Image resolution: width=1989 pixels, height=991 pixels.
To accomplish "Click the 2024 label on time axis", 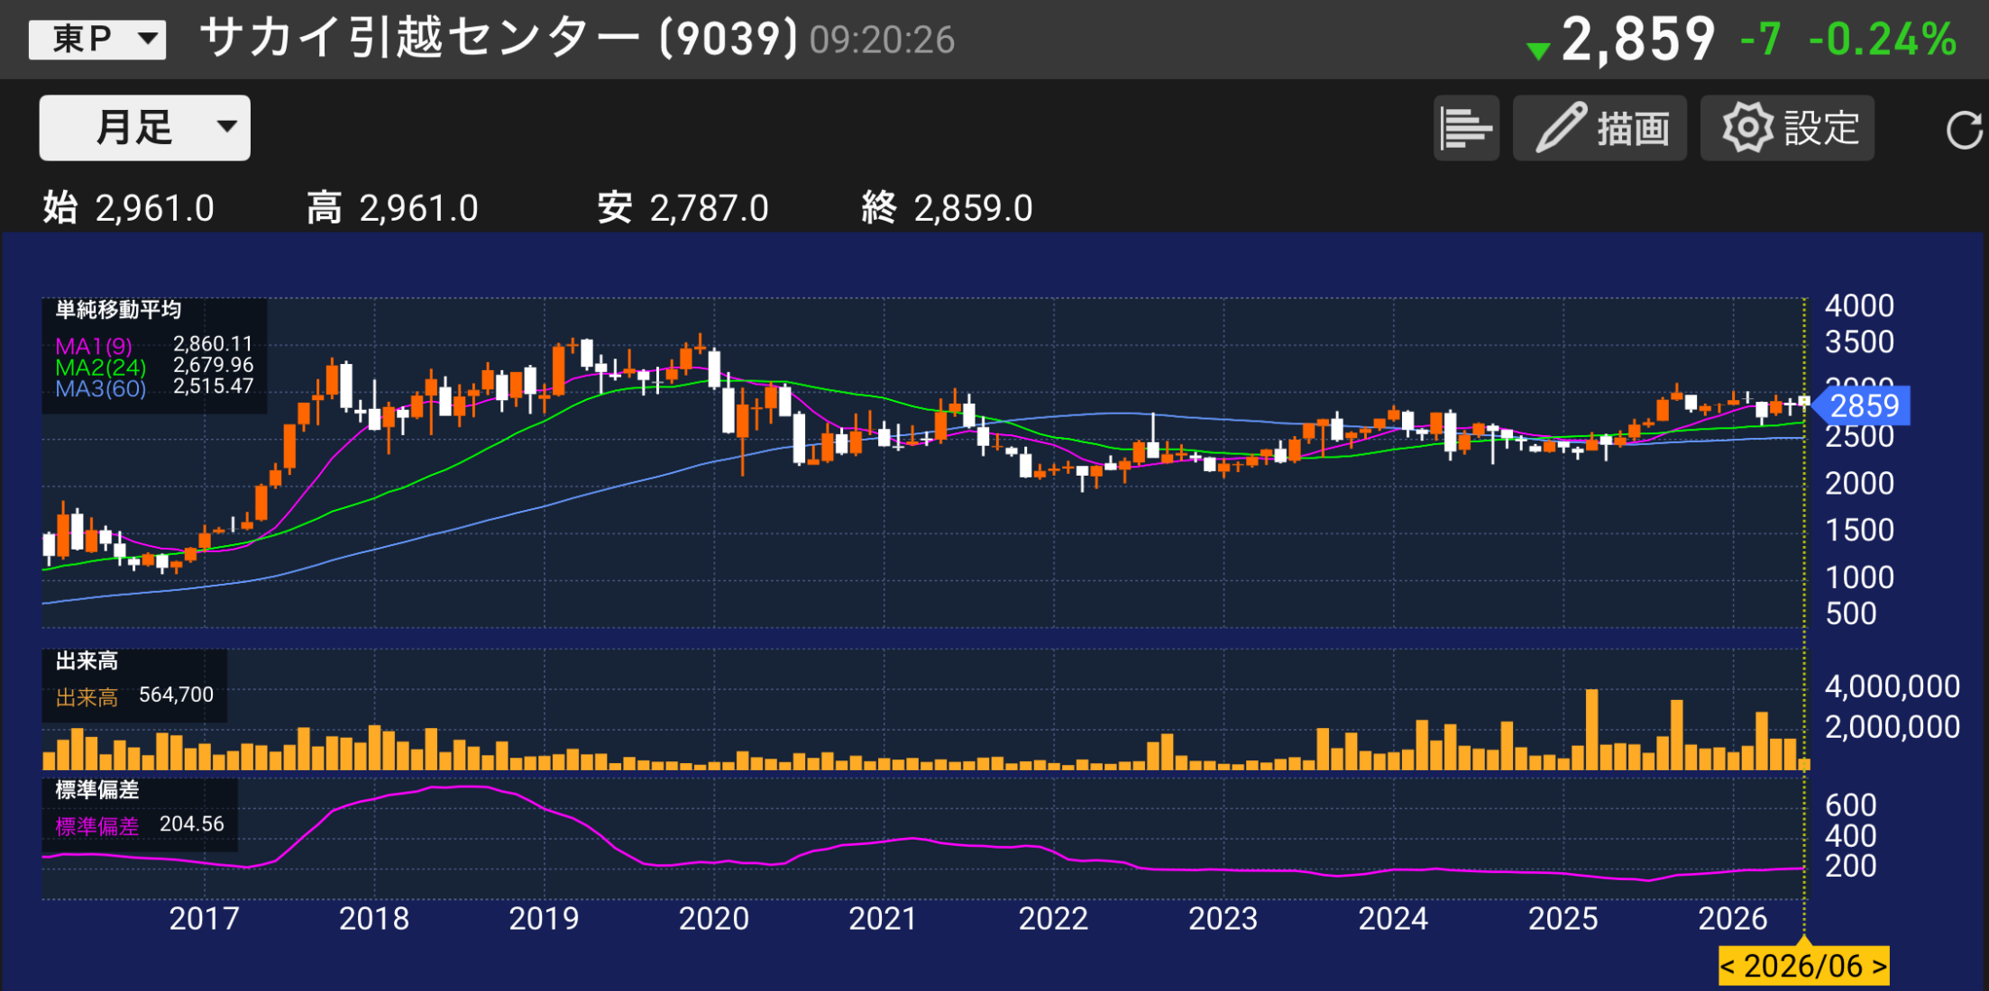I will point(1393,919).
